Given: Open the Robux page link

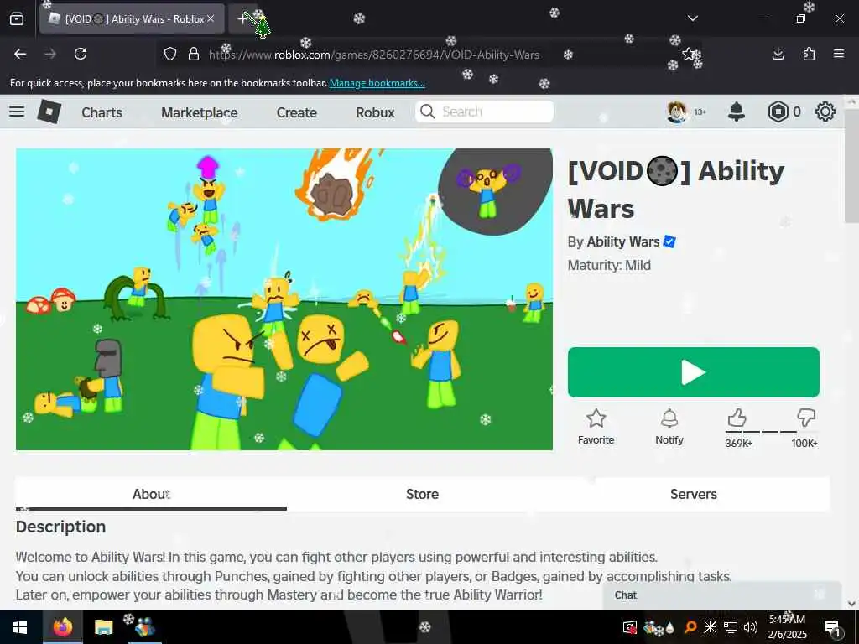Looking at the screenshot, I should coord(375,112).
